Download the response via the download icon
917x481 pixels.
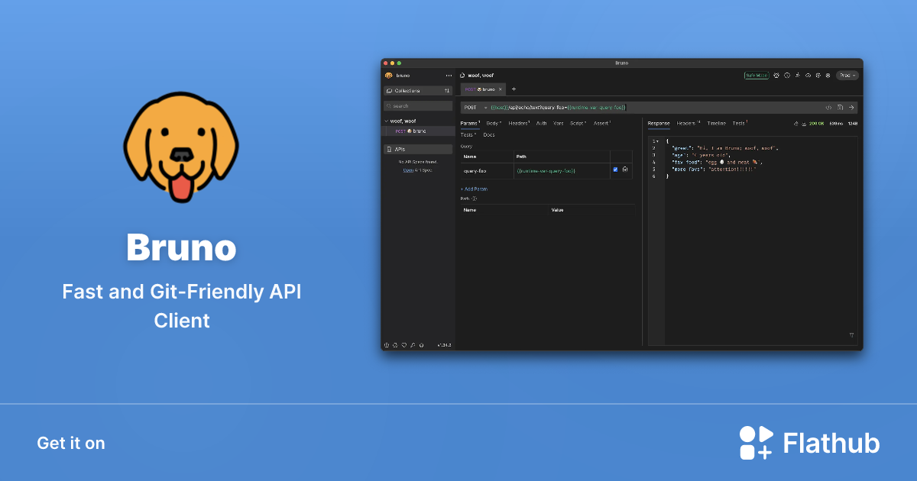pyautogui.click(x=805, y=123)
